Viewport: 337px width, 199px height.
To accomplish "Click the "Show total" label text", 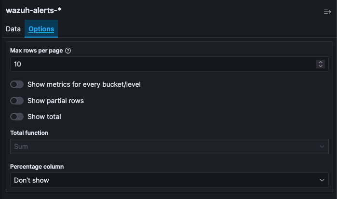I will click(44, 117).
